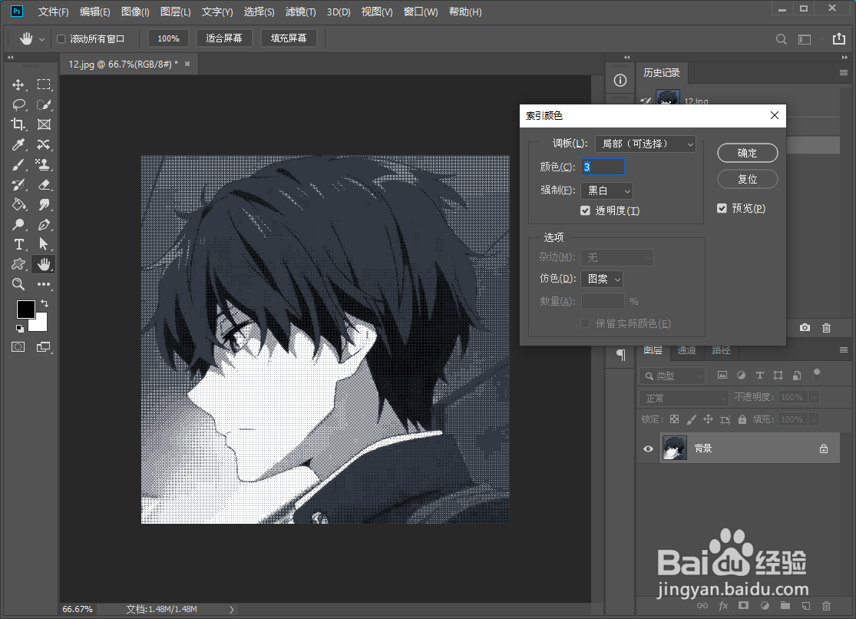The height and width of the screenshot is (619, 856).
Task: Open the 滤镜(T) menu
Action: [300, 12]
